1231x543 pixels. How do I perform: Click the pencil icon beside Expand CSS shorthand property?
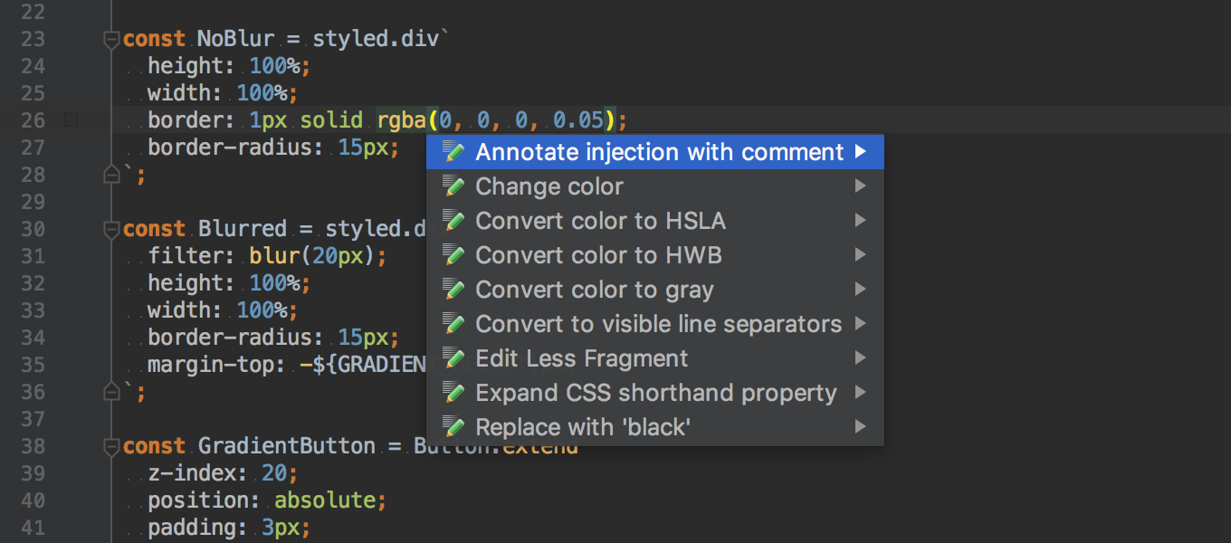454,393
